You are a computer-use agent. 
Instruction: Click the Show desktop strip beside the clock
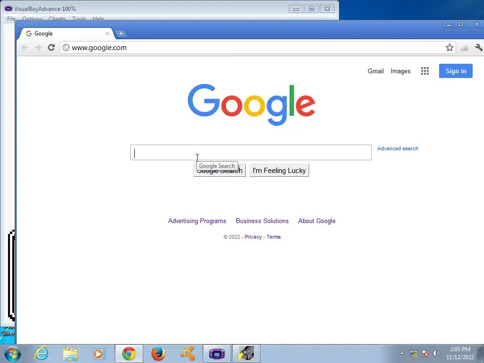(481, 354)
